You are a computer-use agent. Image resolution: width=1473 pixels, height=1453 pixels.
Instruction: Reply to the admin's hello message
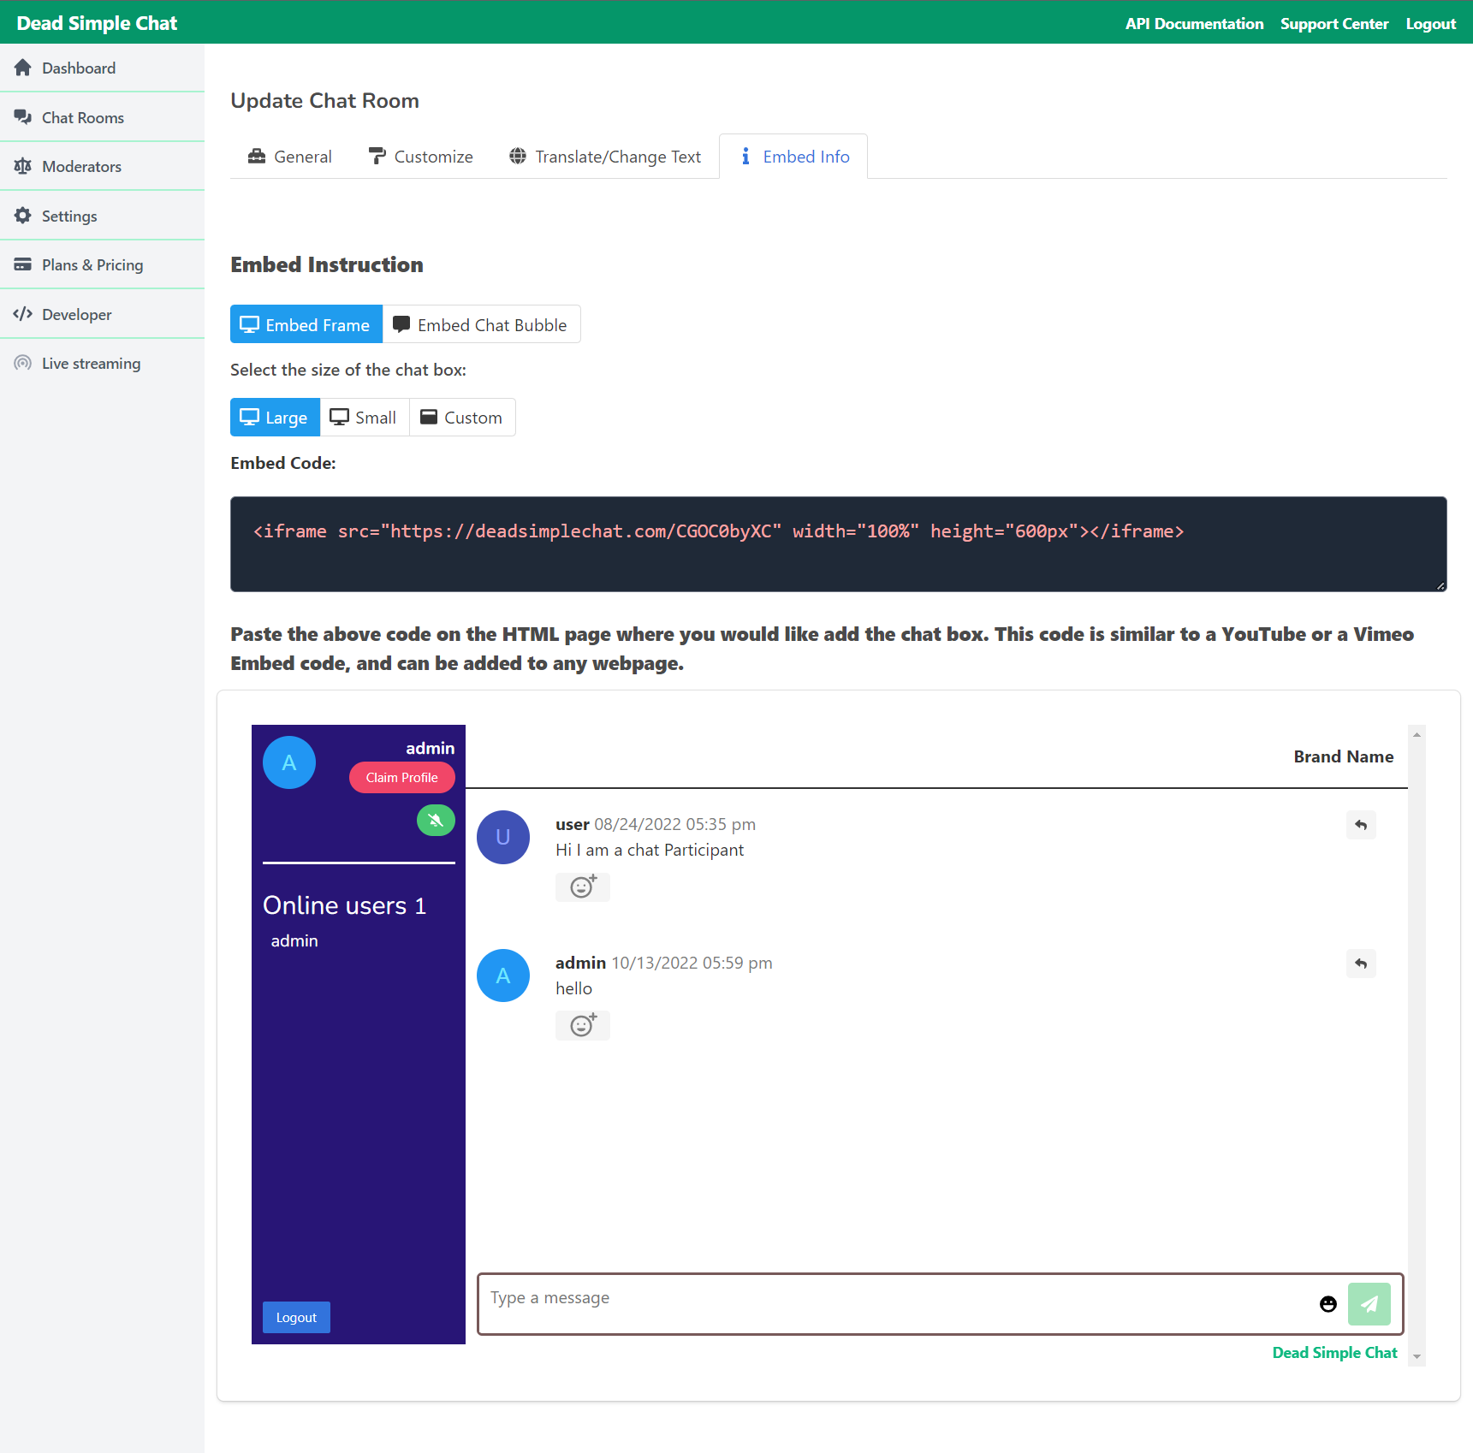[x=1361, y=964]
